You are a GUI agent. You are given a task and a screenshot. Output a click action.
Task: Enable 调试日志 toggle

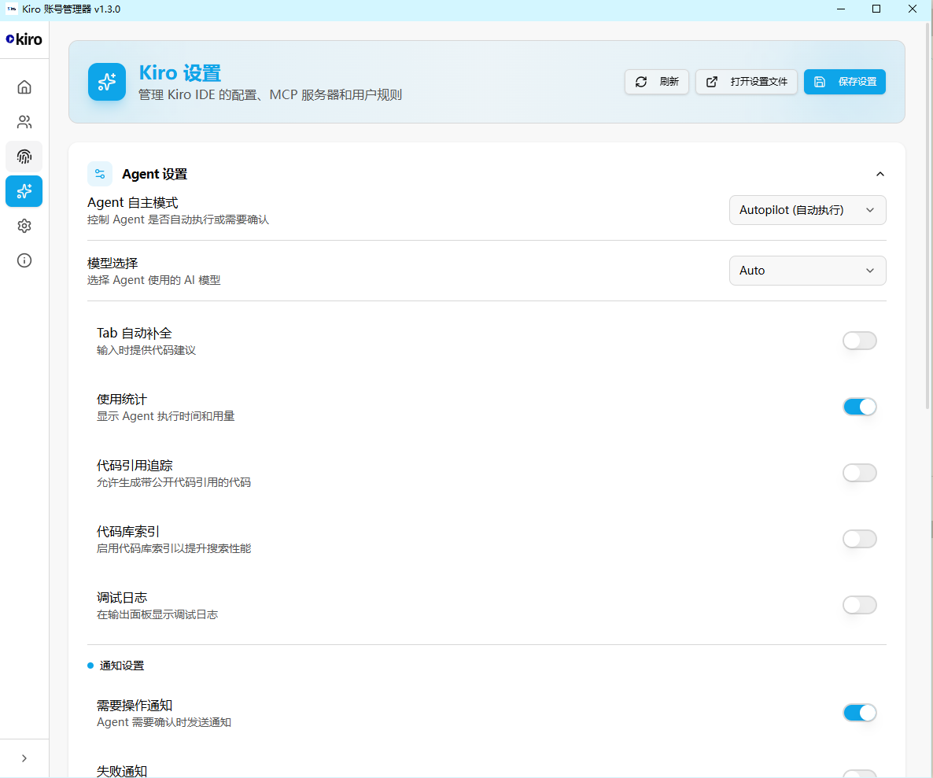point(859,605)
